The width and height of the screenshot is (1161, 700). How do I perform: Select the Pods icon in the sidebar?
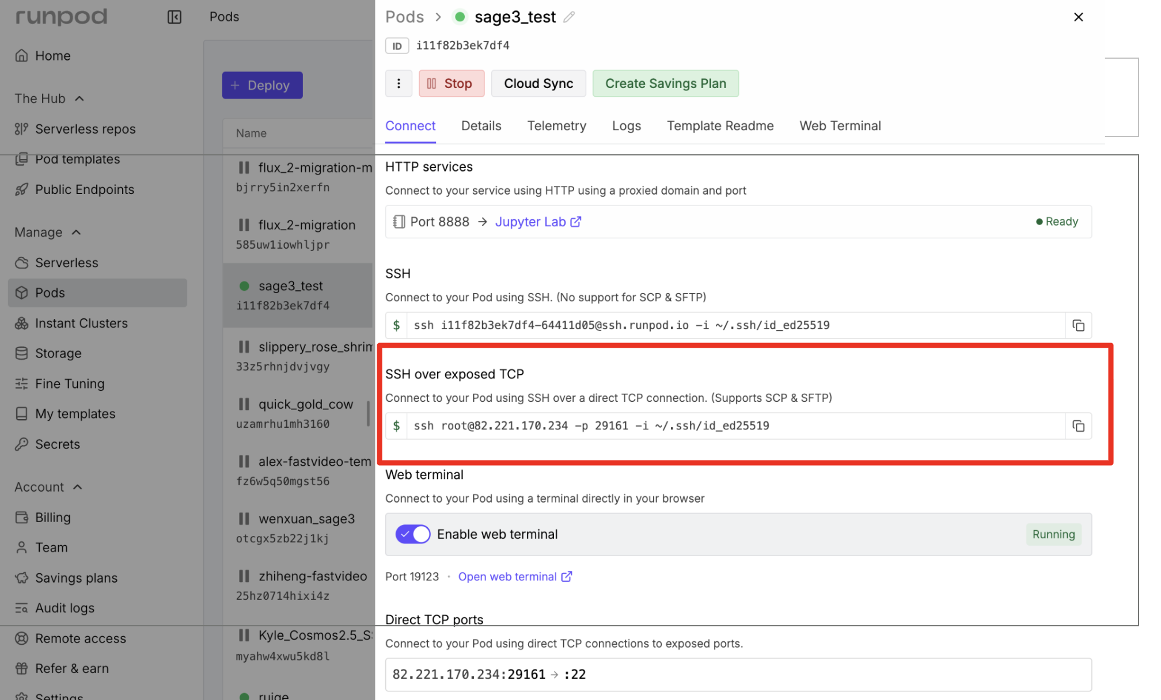pyautogui.click(x=22, y=292)
